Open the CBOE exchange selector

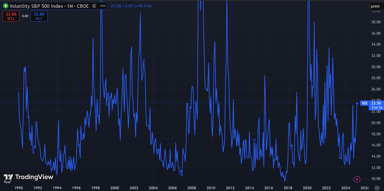pos(82,6)
